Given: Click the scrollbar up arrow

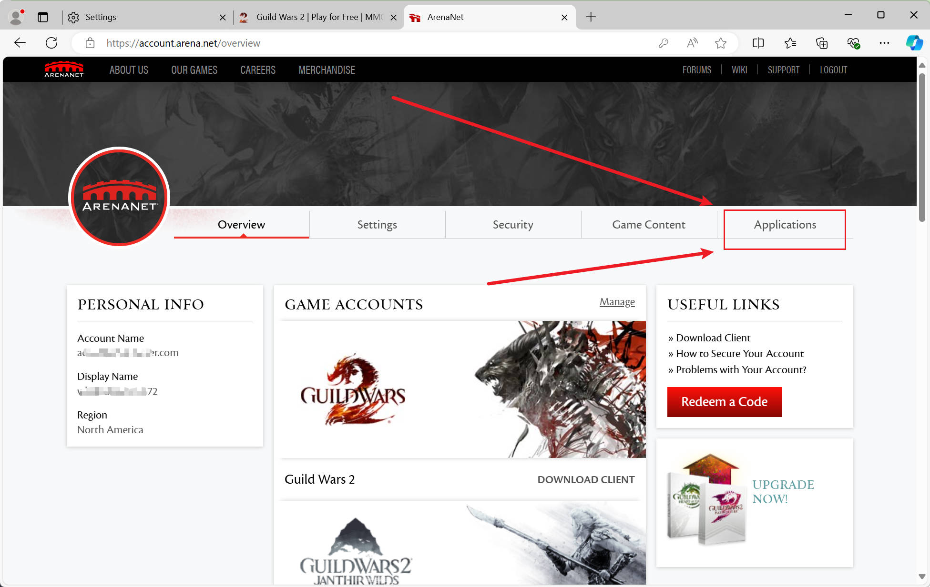Looking at the screenshot, I should (922, 65).
